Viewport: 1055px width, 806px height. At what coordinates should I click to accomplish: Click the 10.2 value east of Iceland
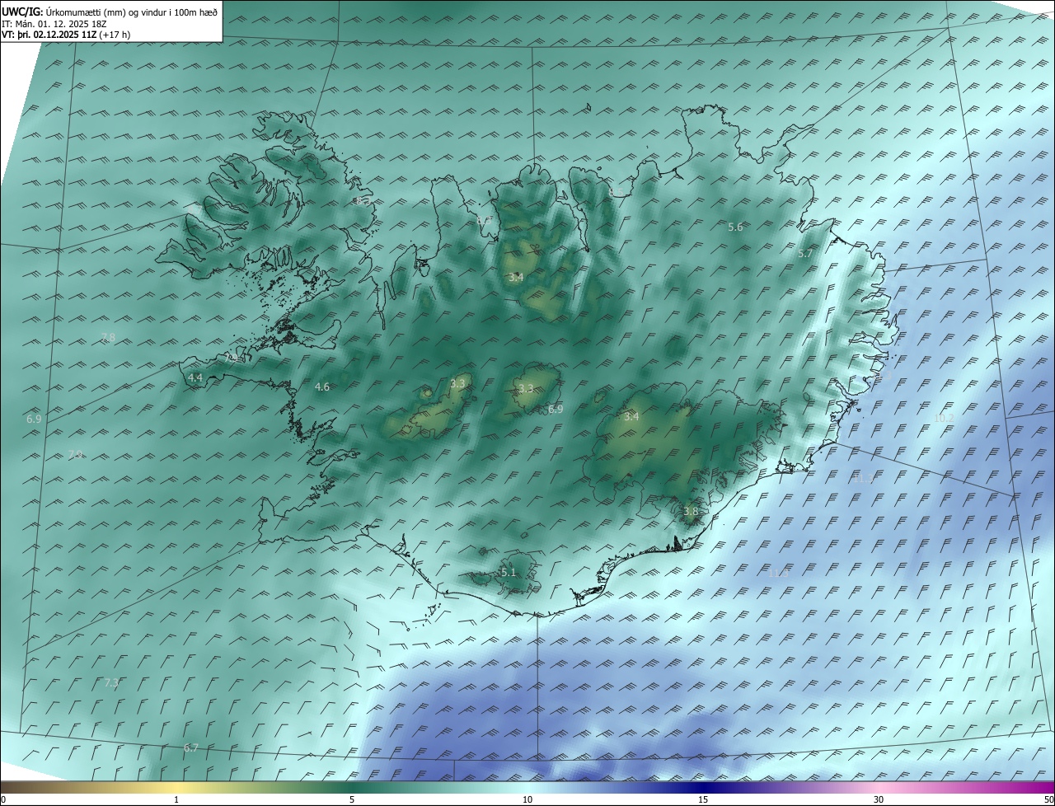point(944,418)
